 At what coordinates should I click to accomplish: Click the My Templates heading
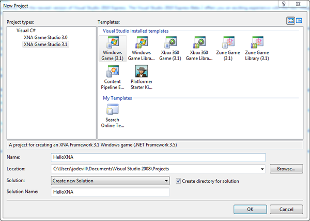coord(117,98)
